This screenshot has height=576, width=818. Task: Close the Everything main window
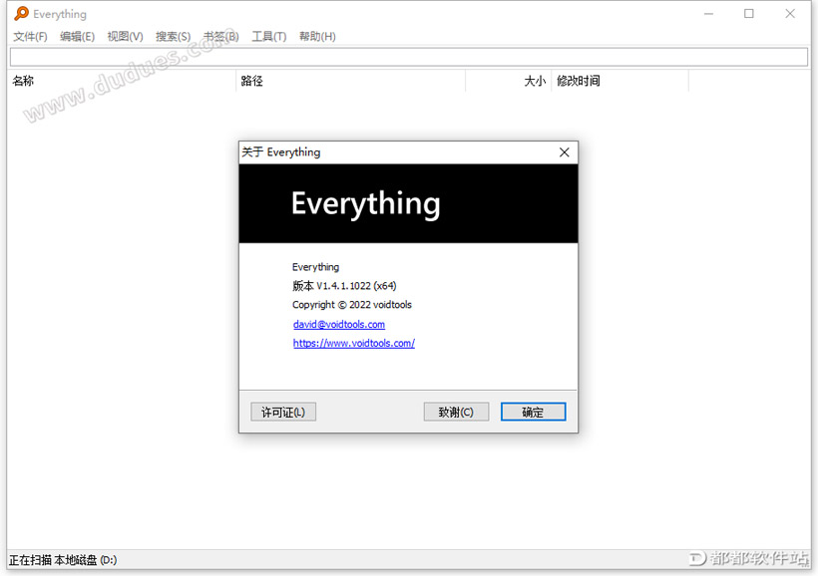tap(790, 14)
